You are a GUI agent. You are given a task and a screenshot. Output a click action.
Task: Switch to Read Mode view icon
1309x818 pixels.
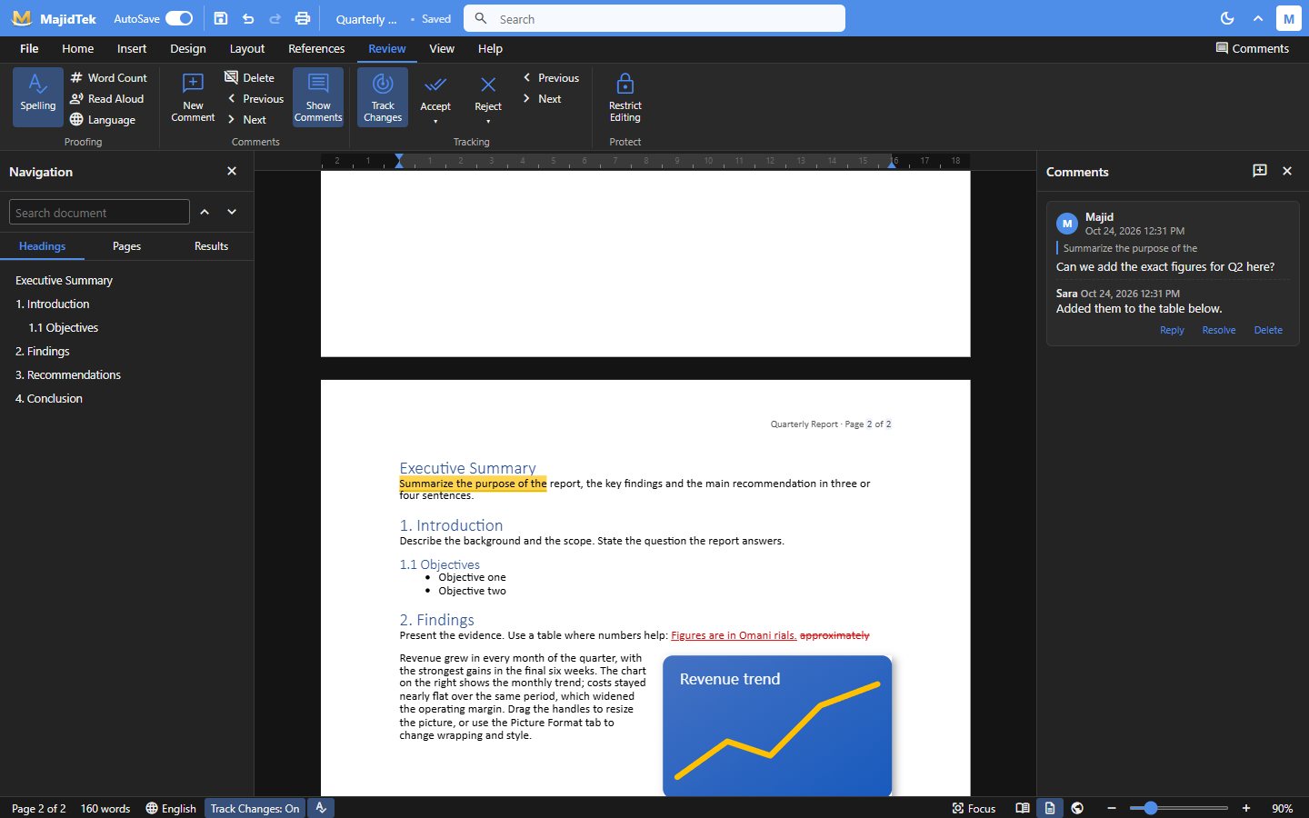(1023, 808)
